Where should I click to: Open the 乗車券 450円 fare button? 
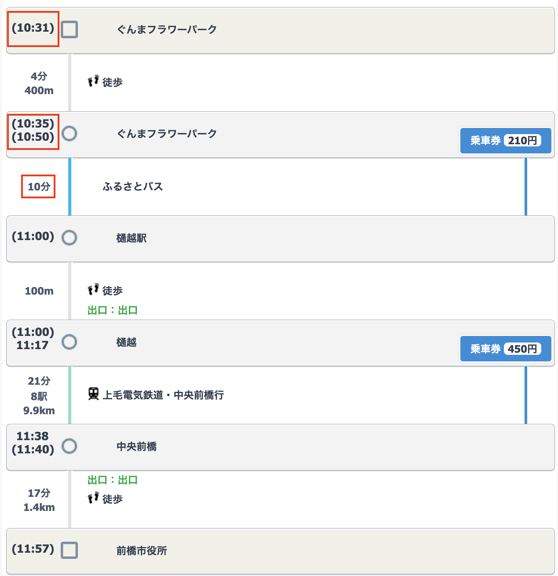point(505,349)
